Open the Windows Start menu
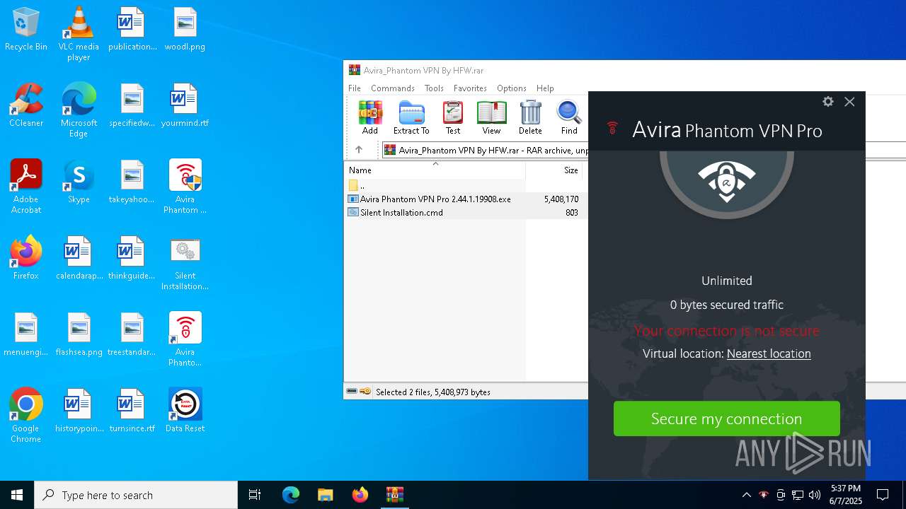This screenshot has width=906, height=509. pos(17,495)
